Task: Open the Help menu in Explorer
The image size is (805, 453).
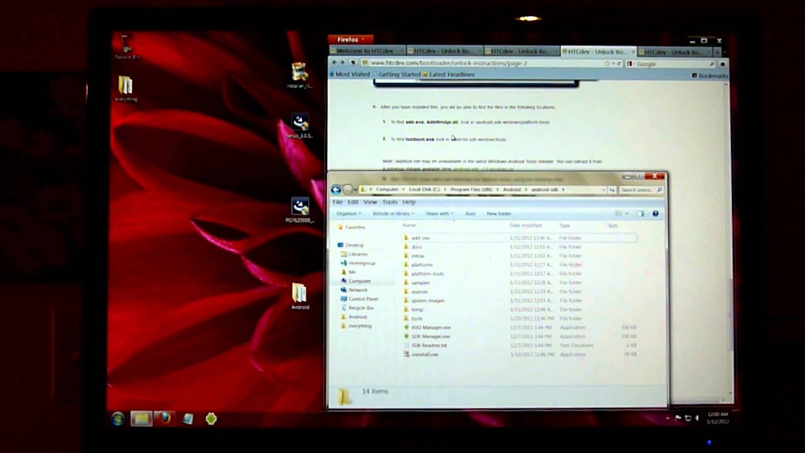Action: pyautogui.click(x=409, y=202)
